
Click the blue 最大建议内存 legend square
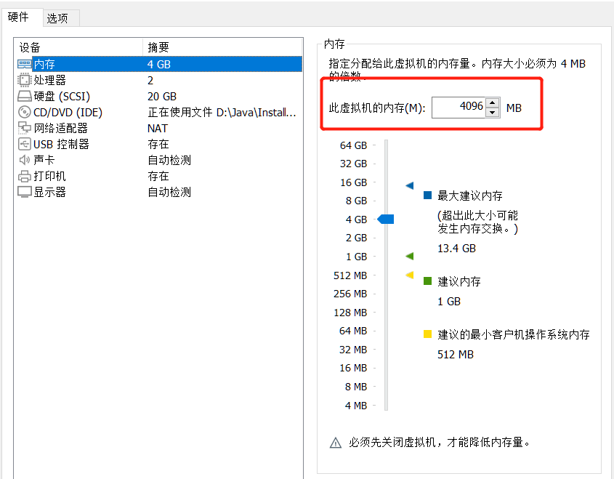tap(427, 195)
